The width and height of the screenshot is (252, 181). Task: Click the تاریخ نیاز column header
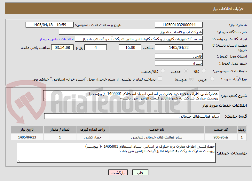coord(27,130)
